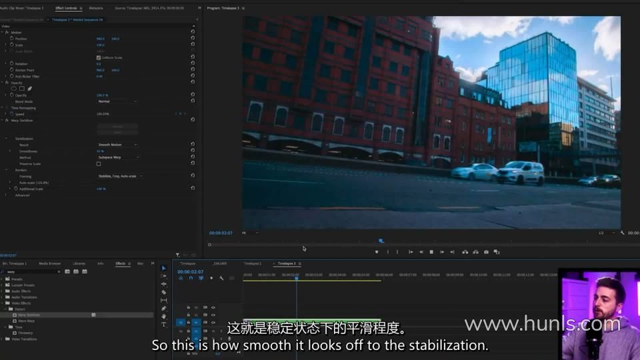
Task: Click the Export Frame camera icon
Action: click(x=486, y=252)
